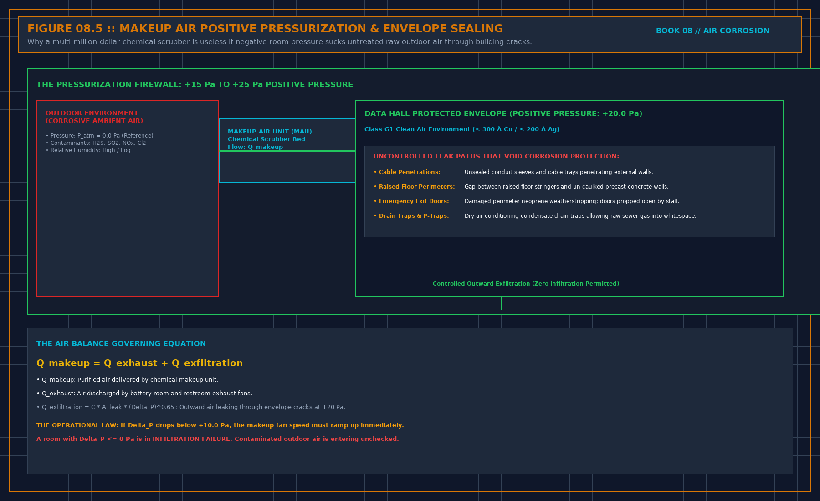Select the Class G1 Clean Air Environment line
This screenshot has height=501, width=820.
462,129
